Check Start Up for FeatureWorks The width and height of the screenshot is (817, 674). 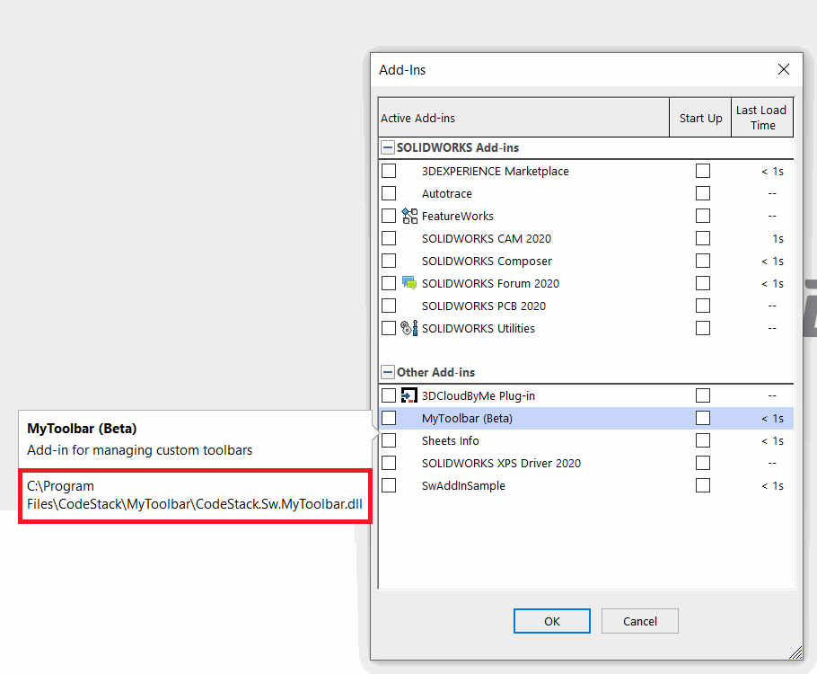click(703, 216)
